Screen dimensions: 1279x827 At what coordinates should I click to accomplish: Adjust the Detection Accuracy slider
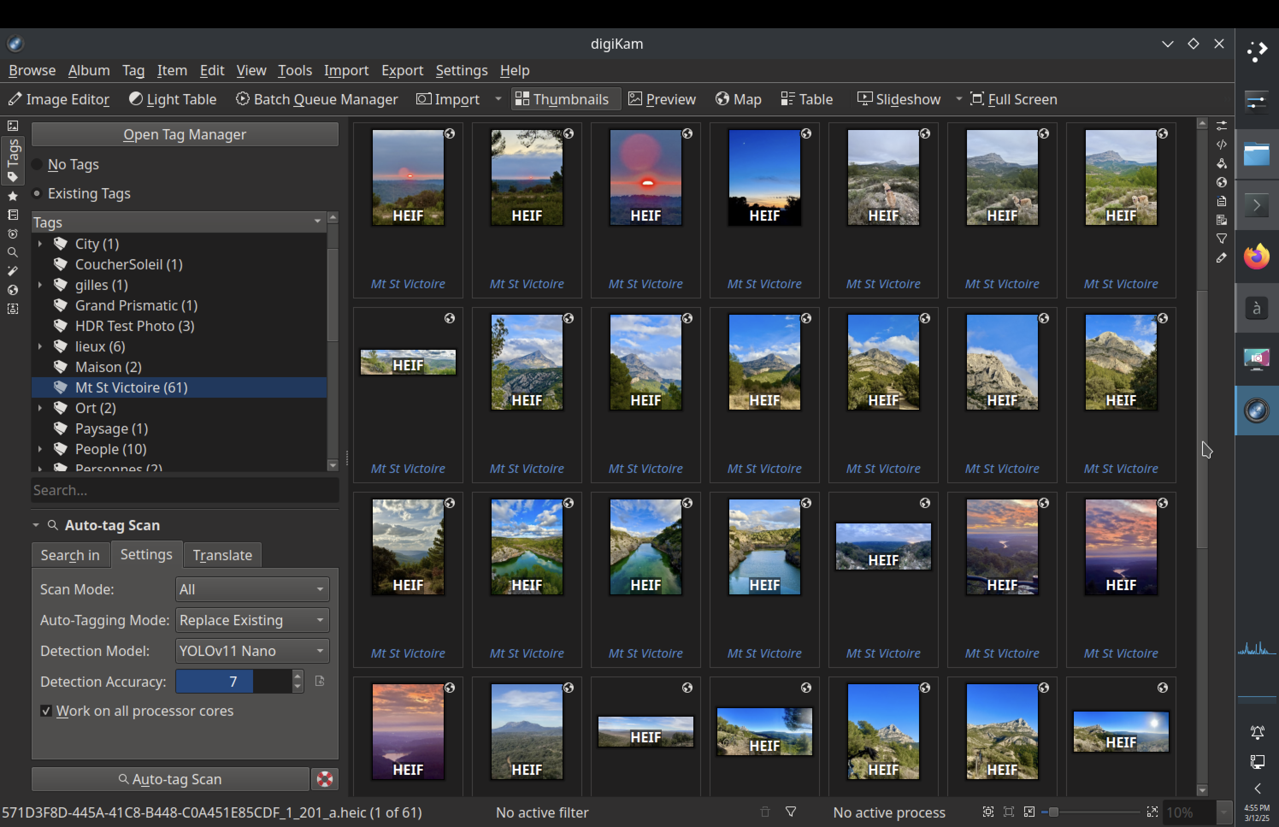233,682
